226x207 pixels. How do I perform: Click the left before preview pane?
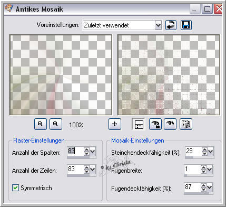coord(61,75)
